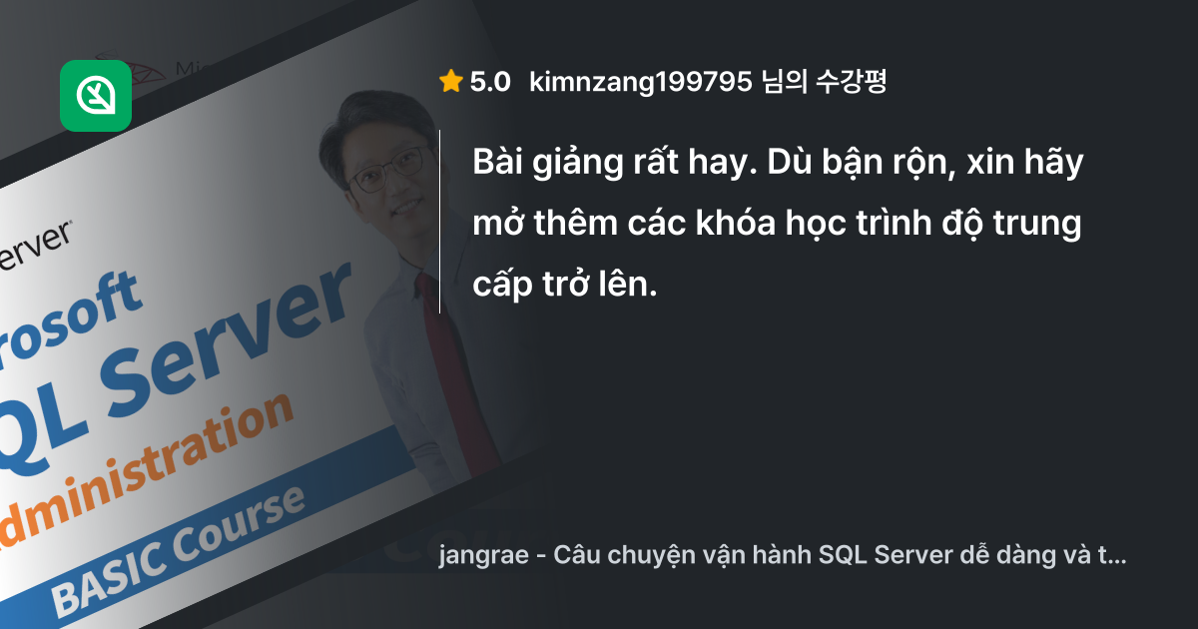
Task: Click the yellow star rating icon
Action: [x=450, y=82]
